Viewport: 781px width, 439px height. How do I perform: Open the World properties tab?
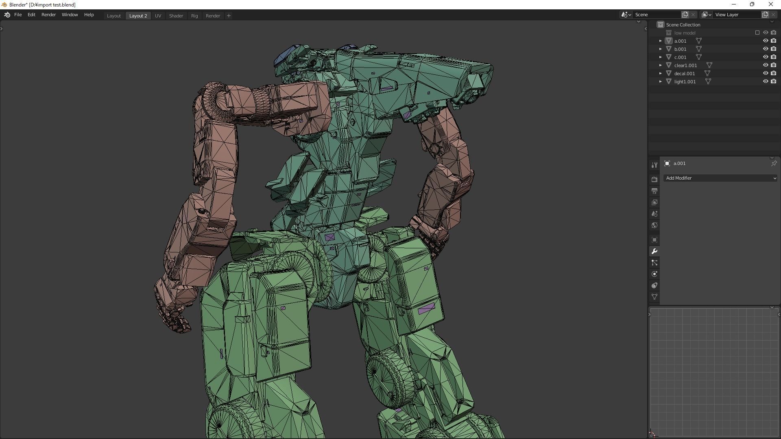tap(654, 225)
